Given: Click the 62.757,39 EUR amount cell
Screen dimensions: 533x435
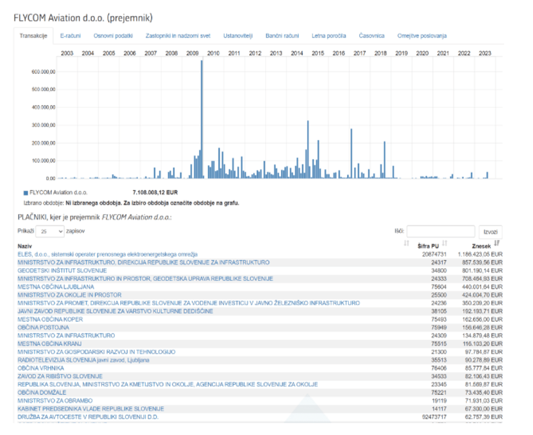Looking at the screenshot, I should coord(484,417).
